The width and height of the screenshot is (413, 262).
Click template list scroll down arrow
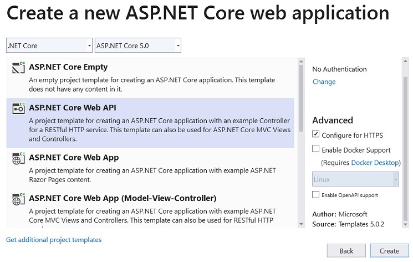point(301,224)
